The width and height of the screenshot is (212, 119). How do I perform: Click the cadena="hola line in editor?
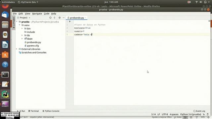point(83,34)
